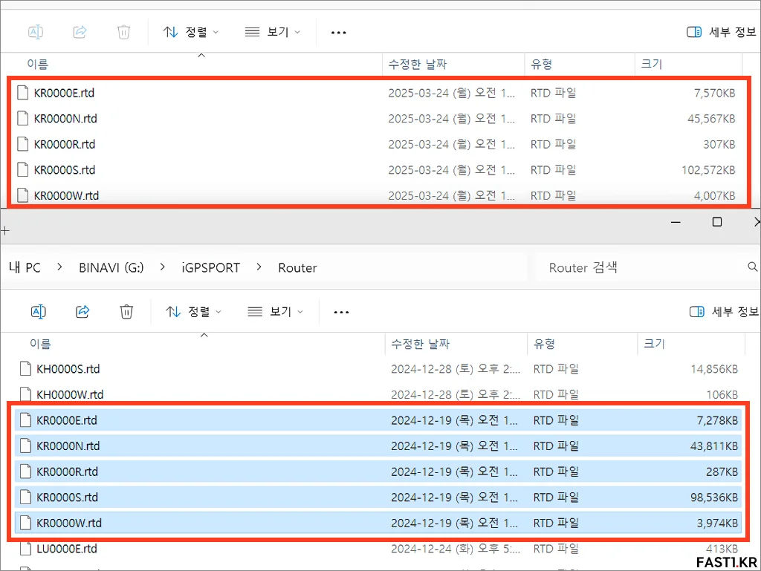Sort by 수정한 날짜 column in lower Router window
Screen dimensions: 761x571
point(421,344)
